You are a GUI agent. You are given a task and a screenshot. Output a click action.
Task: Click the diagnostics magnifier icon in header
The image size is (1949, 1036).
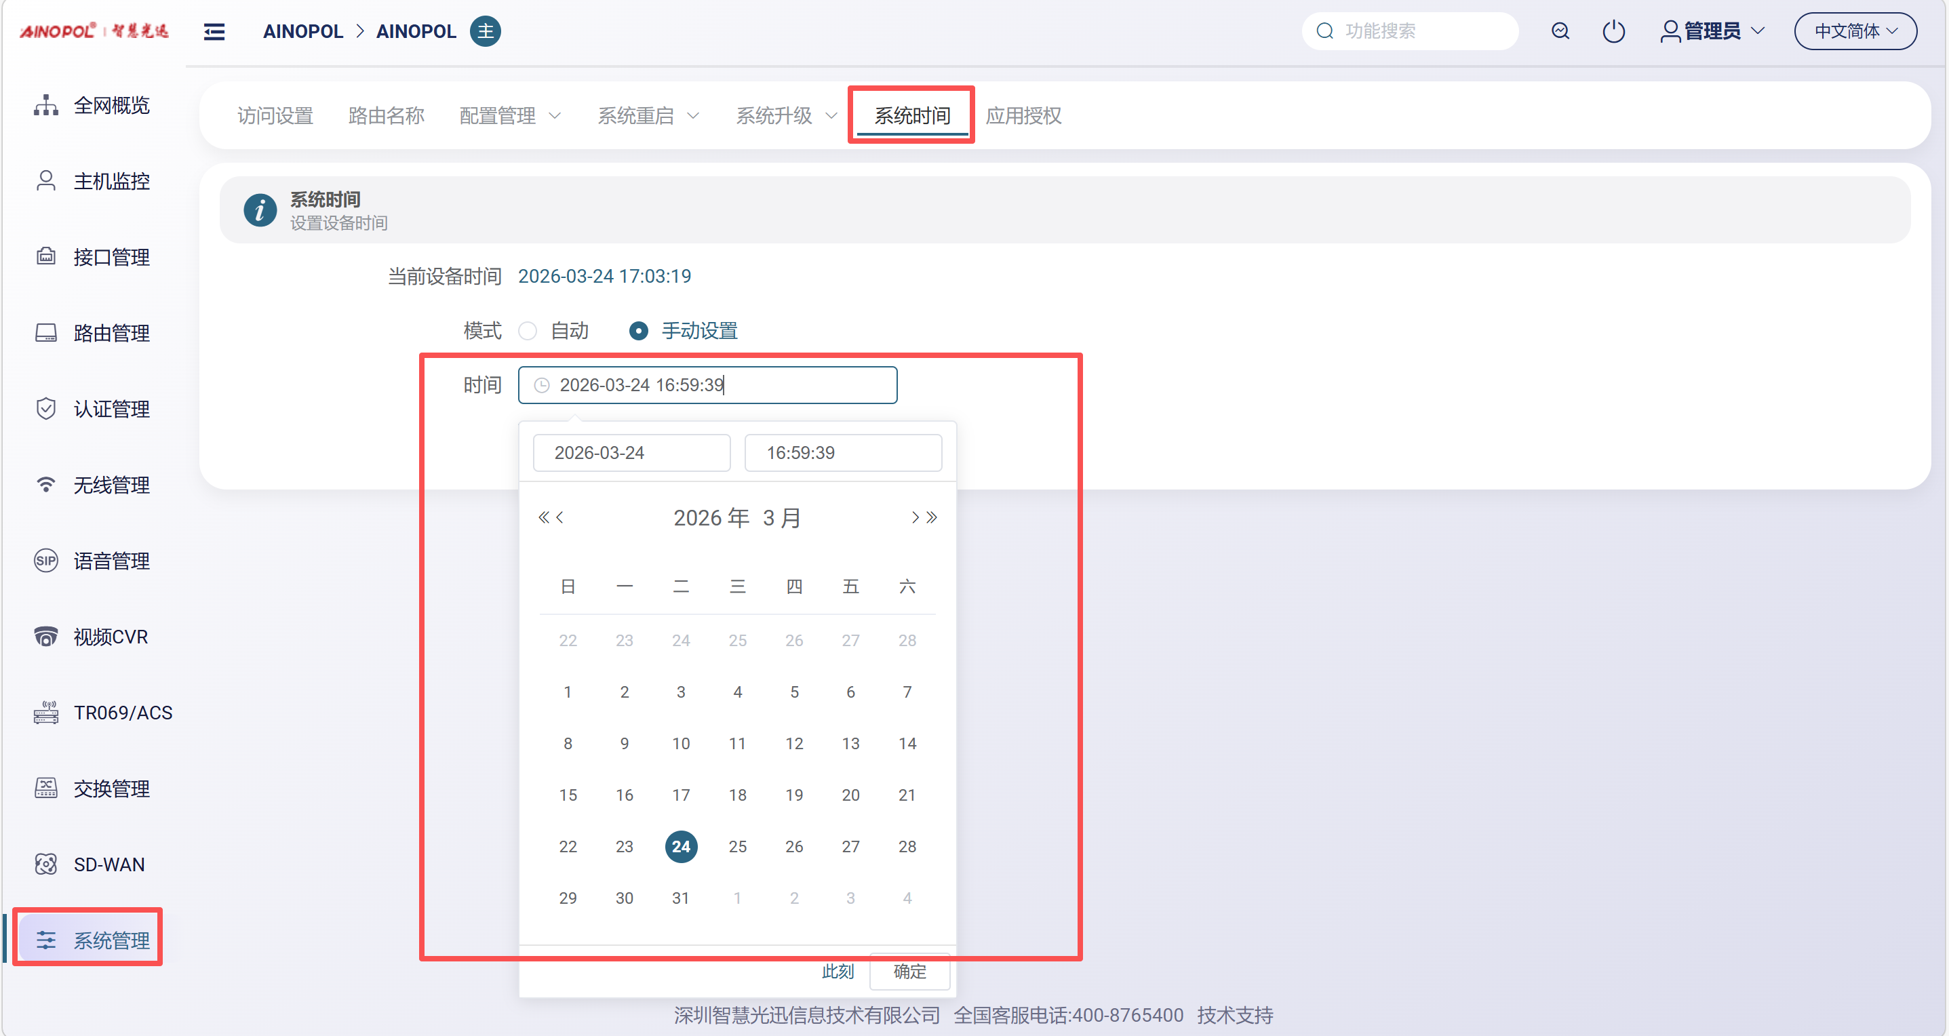tap(1560, 31)
